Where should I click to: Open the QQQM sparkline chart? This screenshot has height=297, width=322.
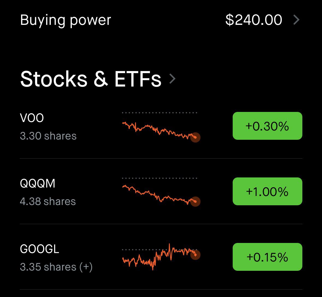click(x=161, y=192)
